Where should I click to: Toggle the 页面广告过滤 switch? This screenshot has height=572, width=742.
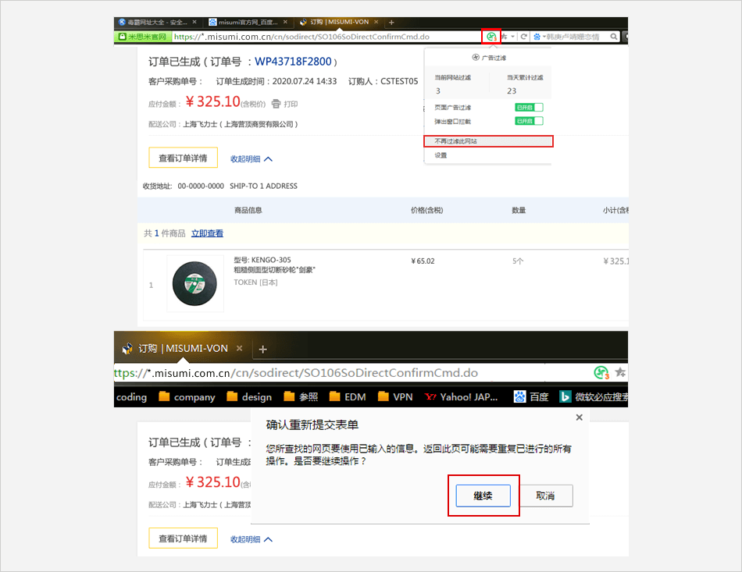(x=529, y=108)
